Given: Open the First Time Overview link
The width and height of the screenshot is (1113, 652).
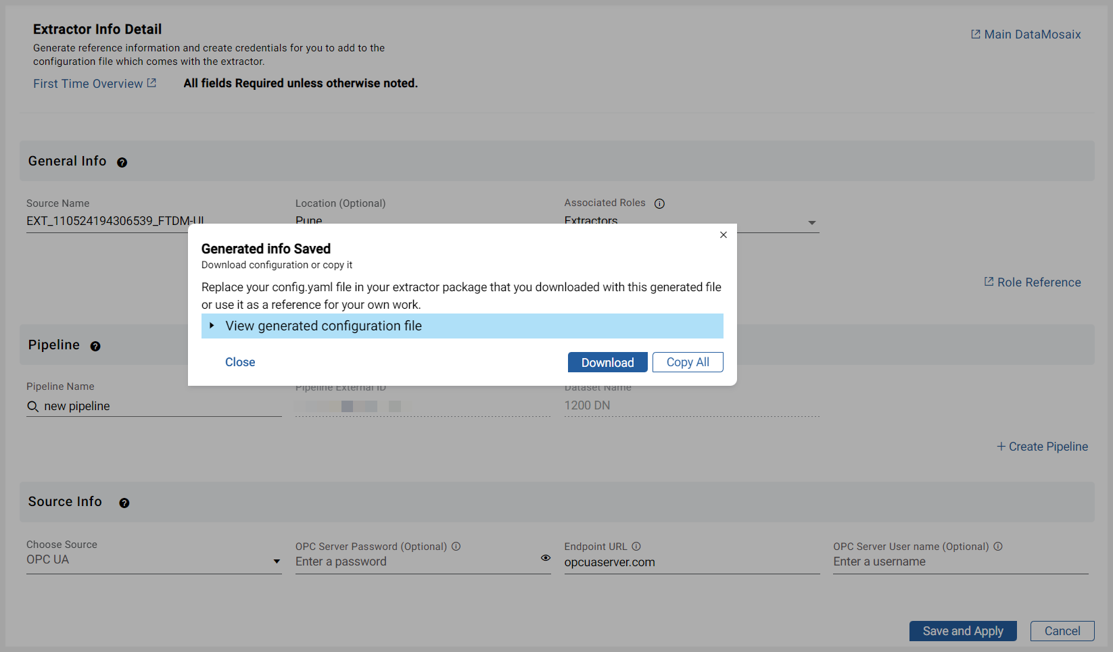Looking at the screenshot, I should (x=94, y=83).
